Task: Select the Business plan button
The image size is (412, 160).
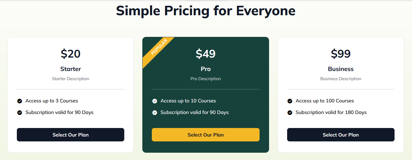Action: coord(341,135)
